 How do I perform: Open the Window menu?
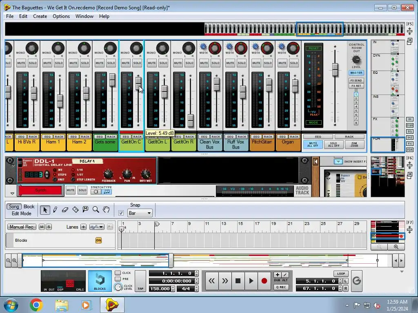[x=84, y=16]
